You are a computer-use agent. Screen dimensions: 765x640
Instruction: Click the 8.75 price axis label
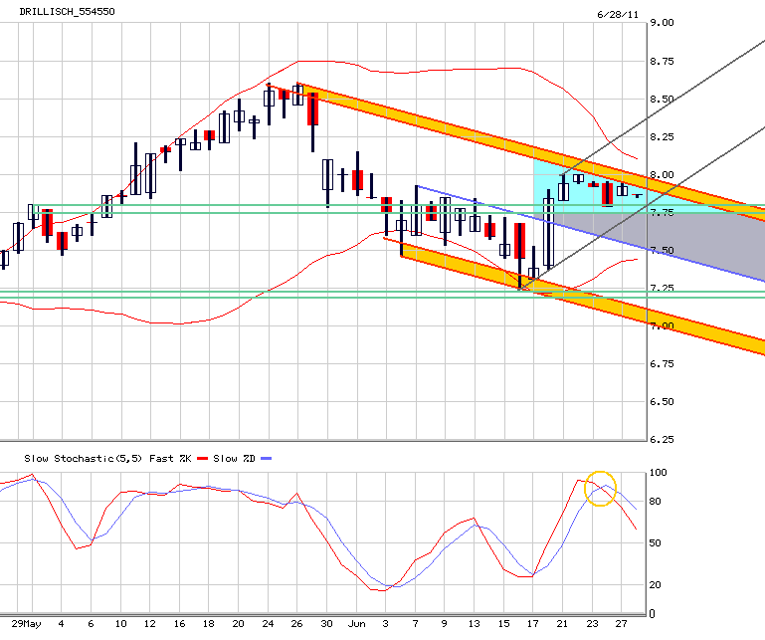click(662, 61)
